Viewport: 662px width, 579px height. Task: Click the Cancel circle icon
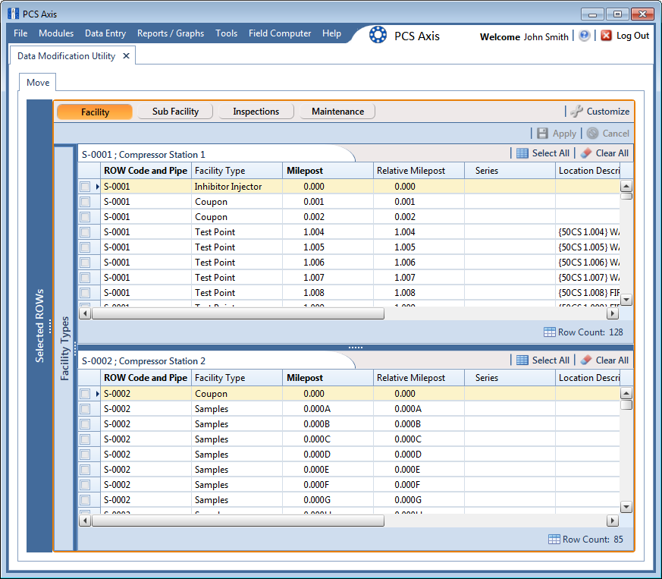pyautogui.click(x=593, y=133)
